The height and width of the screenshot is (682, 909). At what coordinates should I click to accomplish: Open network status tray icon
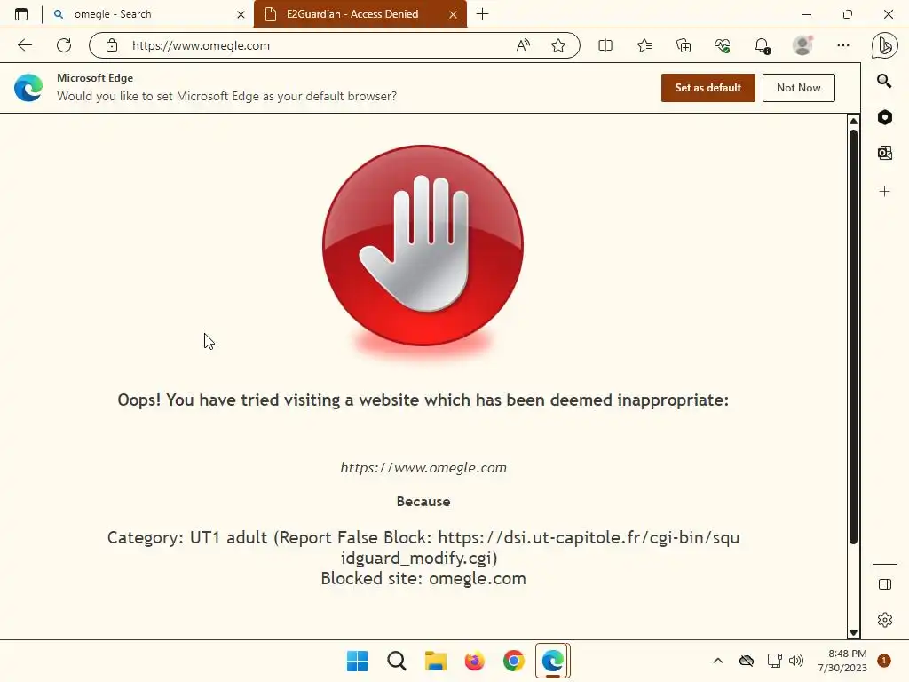coord(774,661)
